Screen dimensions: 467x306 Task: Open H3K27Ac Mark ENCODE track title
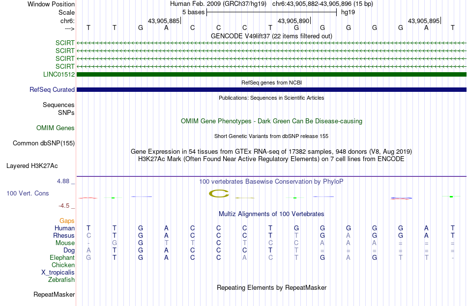(271, 159)
